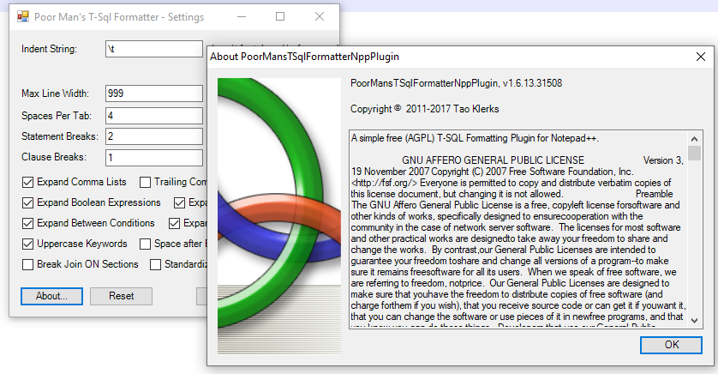
Task: Click the Indent String label
Action: click(x=49, y=49)
